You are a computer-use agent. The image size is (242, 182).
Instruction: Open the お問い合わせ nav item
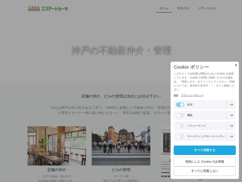pos(207,8)
